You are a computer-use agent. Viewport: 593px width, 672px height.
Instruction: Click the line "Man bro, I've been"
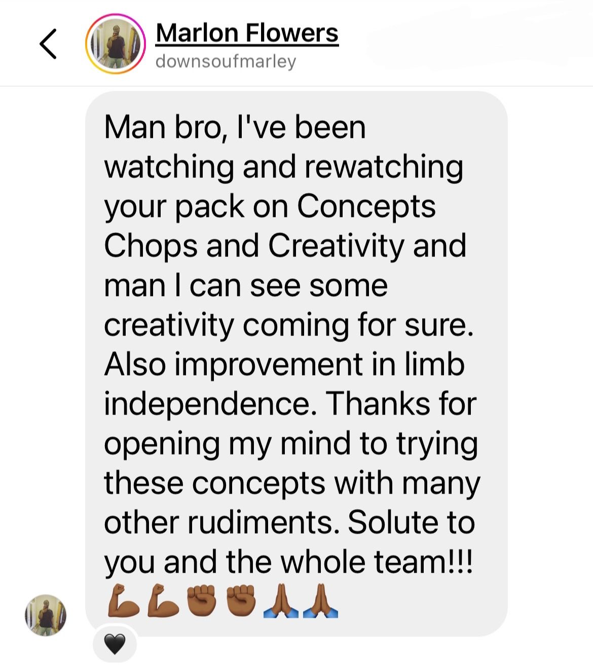235,127
